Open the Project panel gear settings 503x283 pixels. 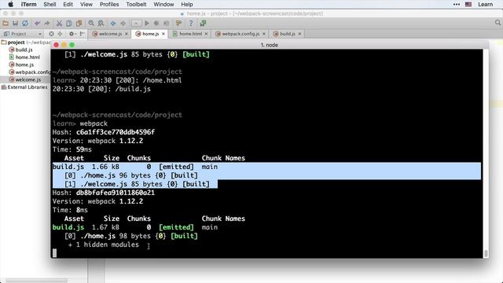click(x=72, y=34)
